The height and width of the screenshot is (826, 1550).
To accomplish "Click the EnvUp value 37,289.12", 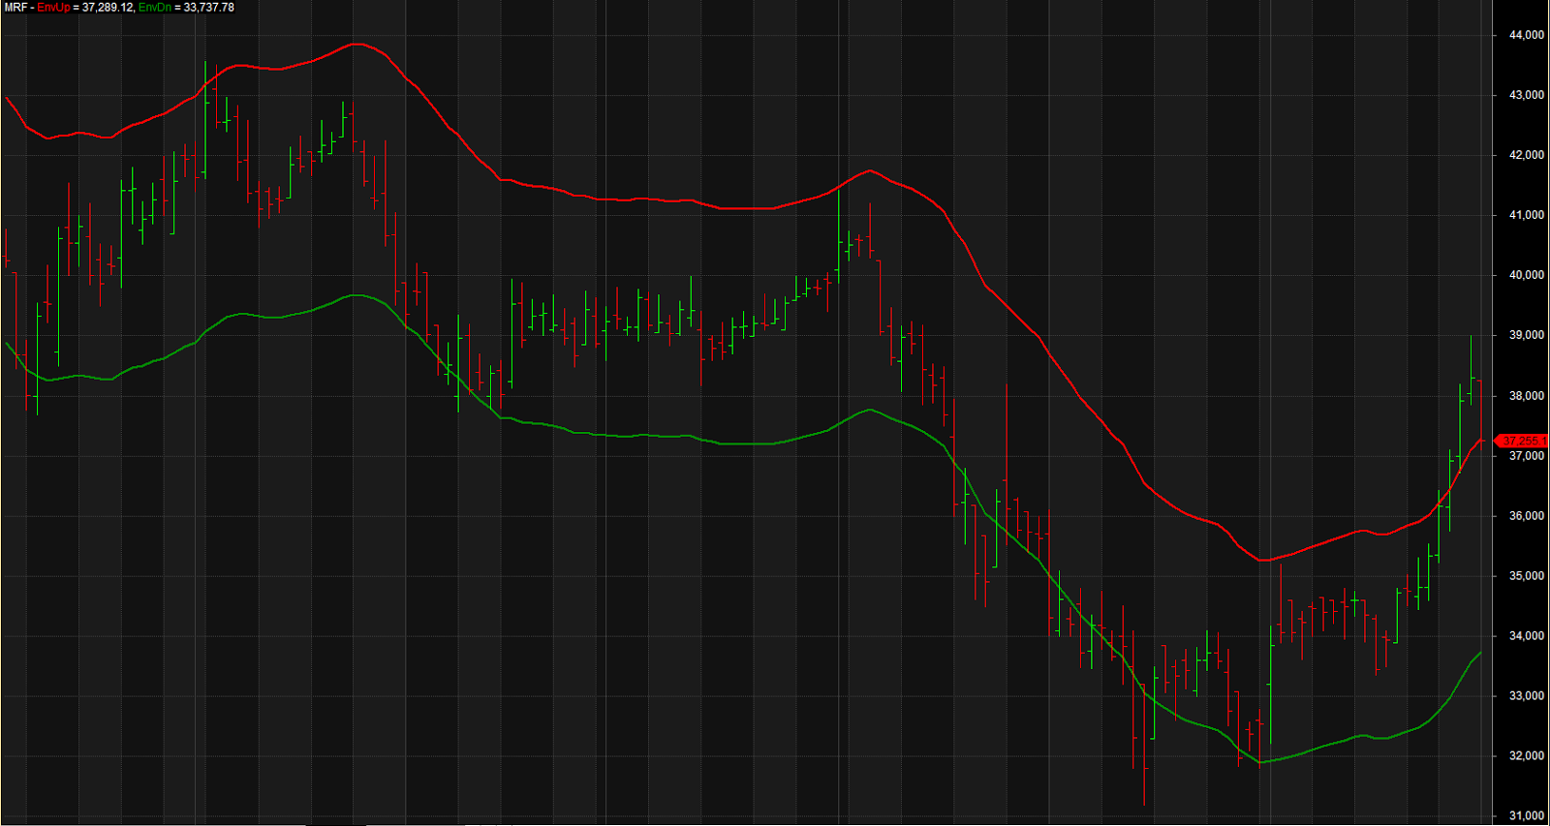I will [x=108, y=8].
